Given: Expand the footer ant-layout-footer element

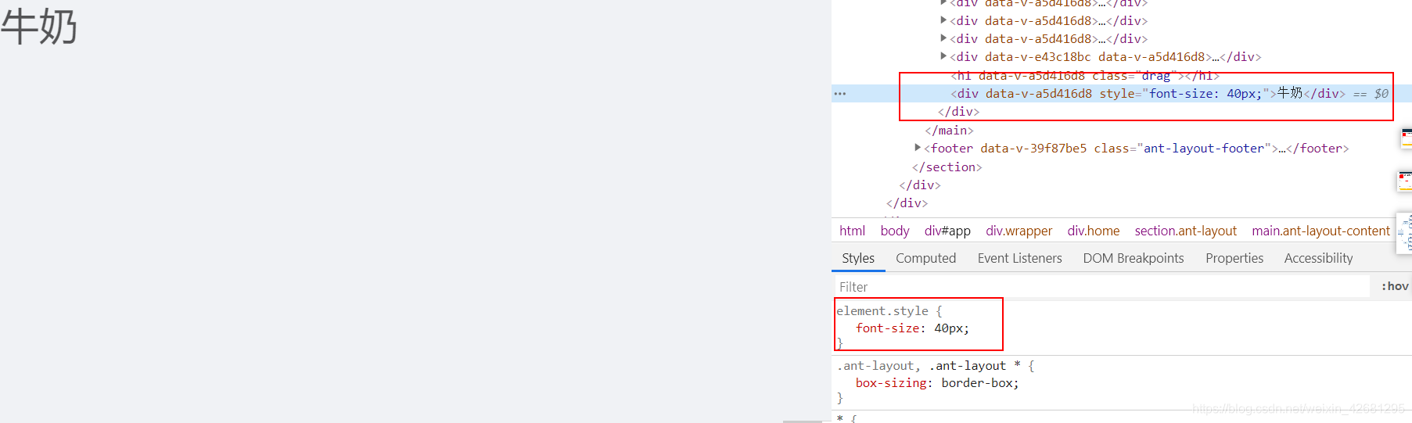Looking at the screenshot, I should click(918, 148).
